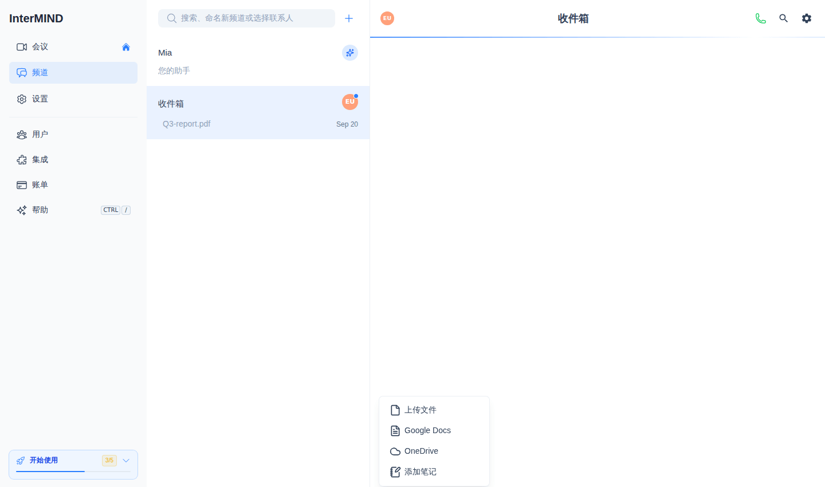This screenshot has height=487, width=825.
Task: Open 帮助 help in the sidebar
Action: click(73, 210)
